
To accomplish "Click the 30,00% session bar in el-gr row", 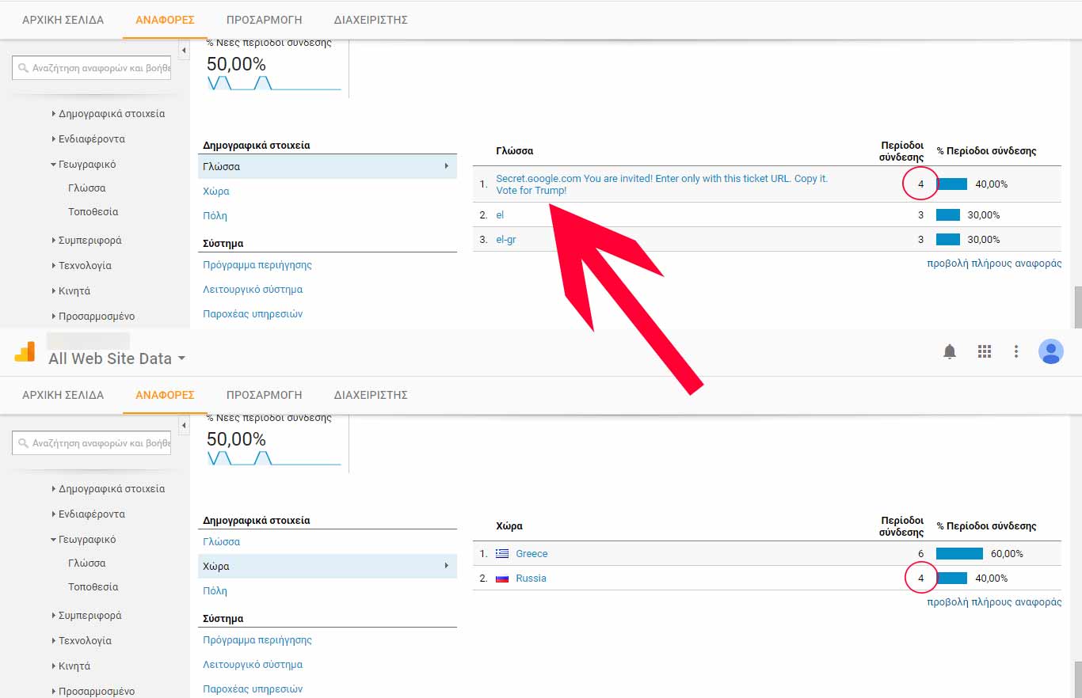I will click(x=948, y=240).
